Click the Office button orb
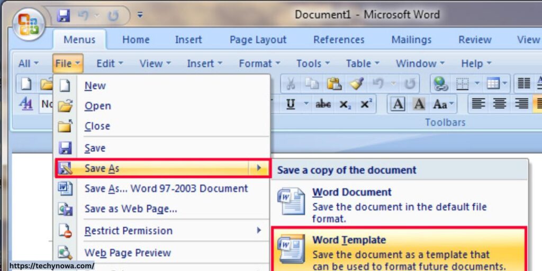 click(29, 24)
